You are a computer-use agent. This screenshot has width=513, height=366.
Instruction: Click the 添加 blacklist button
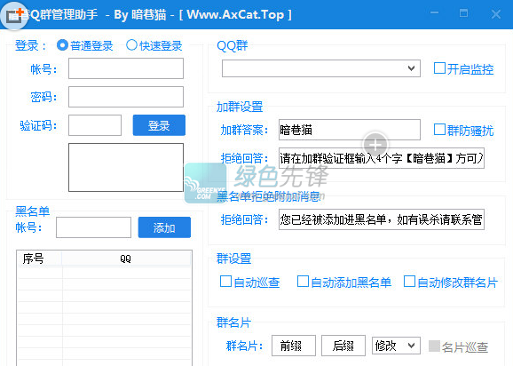pos(164,227)
